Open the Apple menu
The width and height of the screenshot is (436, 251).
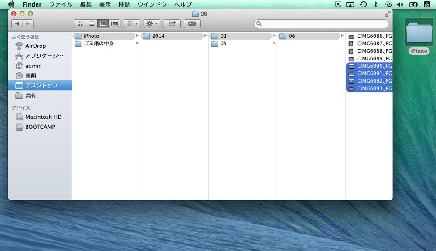(11, 4)
